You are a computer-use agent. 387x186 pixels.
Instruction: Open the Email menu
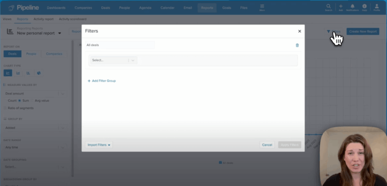point(187,8)
